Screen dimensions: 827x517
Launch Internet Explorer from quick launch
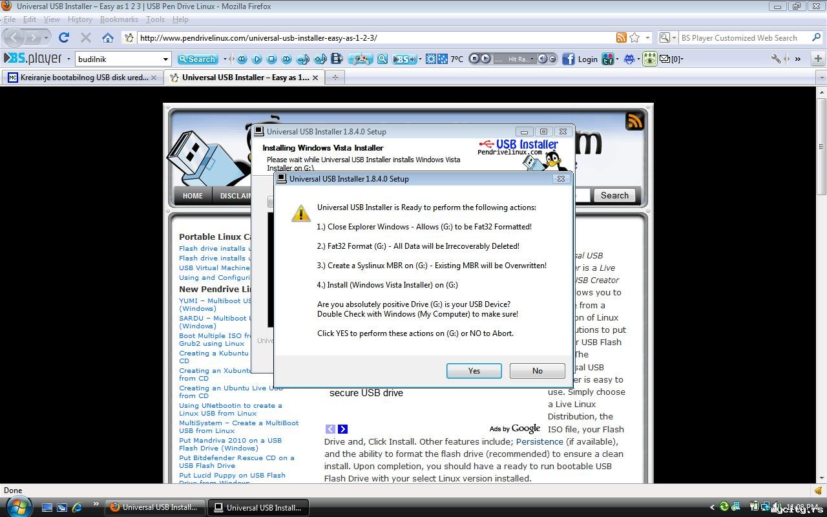pos(77,507)
